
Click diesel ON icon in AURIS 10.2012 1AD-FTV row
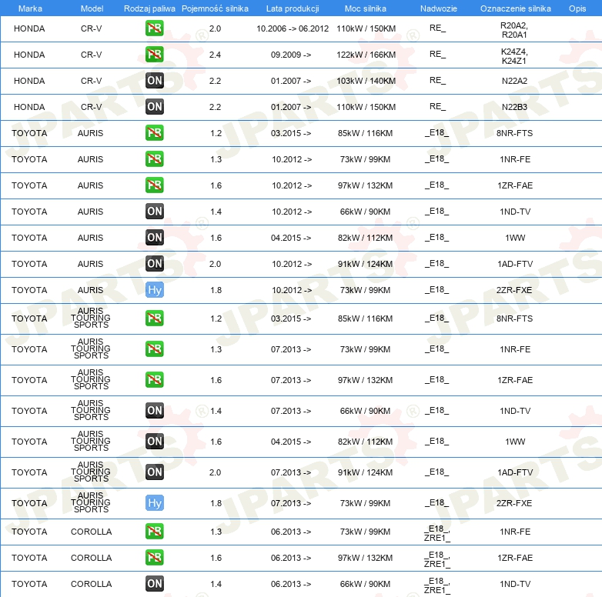(155, 264)
